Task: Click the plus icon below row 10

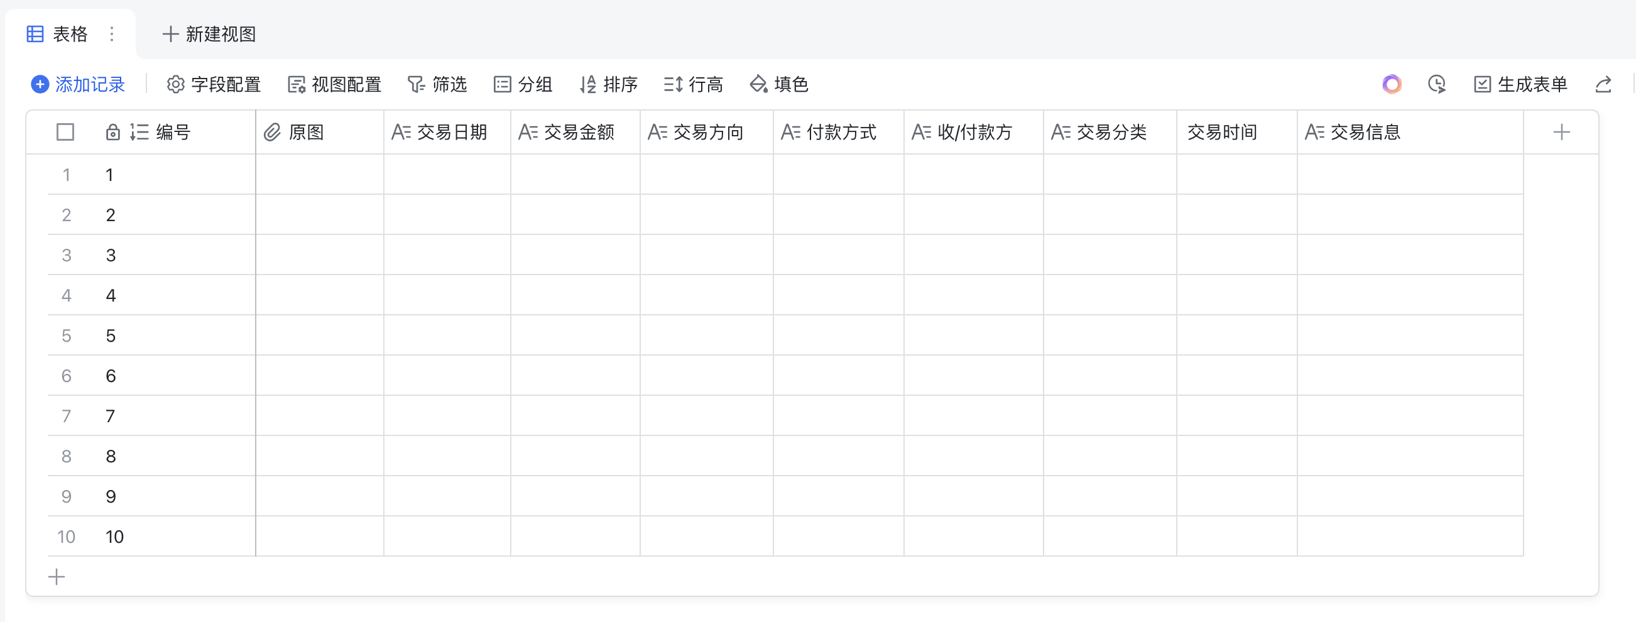Action: tap(57, 577)
